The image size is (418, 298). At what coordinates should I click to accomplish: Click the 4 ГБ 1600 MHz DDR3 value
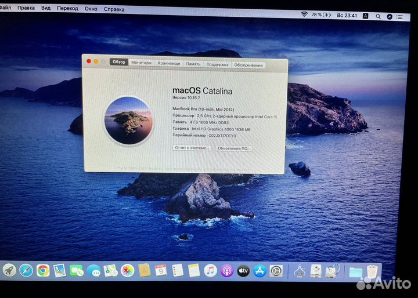[209, 122]
